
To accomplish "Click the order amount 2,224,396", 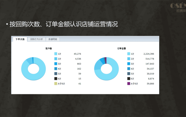I will click(x=149, y=54).
